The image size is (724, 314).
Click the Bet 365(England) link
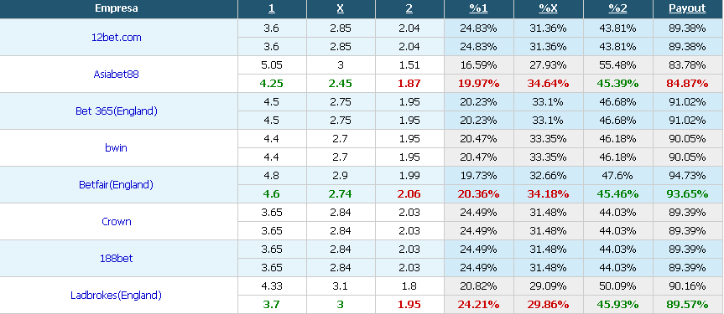click(x=116, y=111)
